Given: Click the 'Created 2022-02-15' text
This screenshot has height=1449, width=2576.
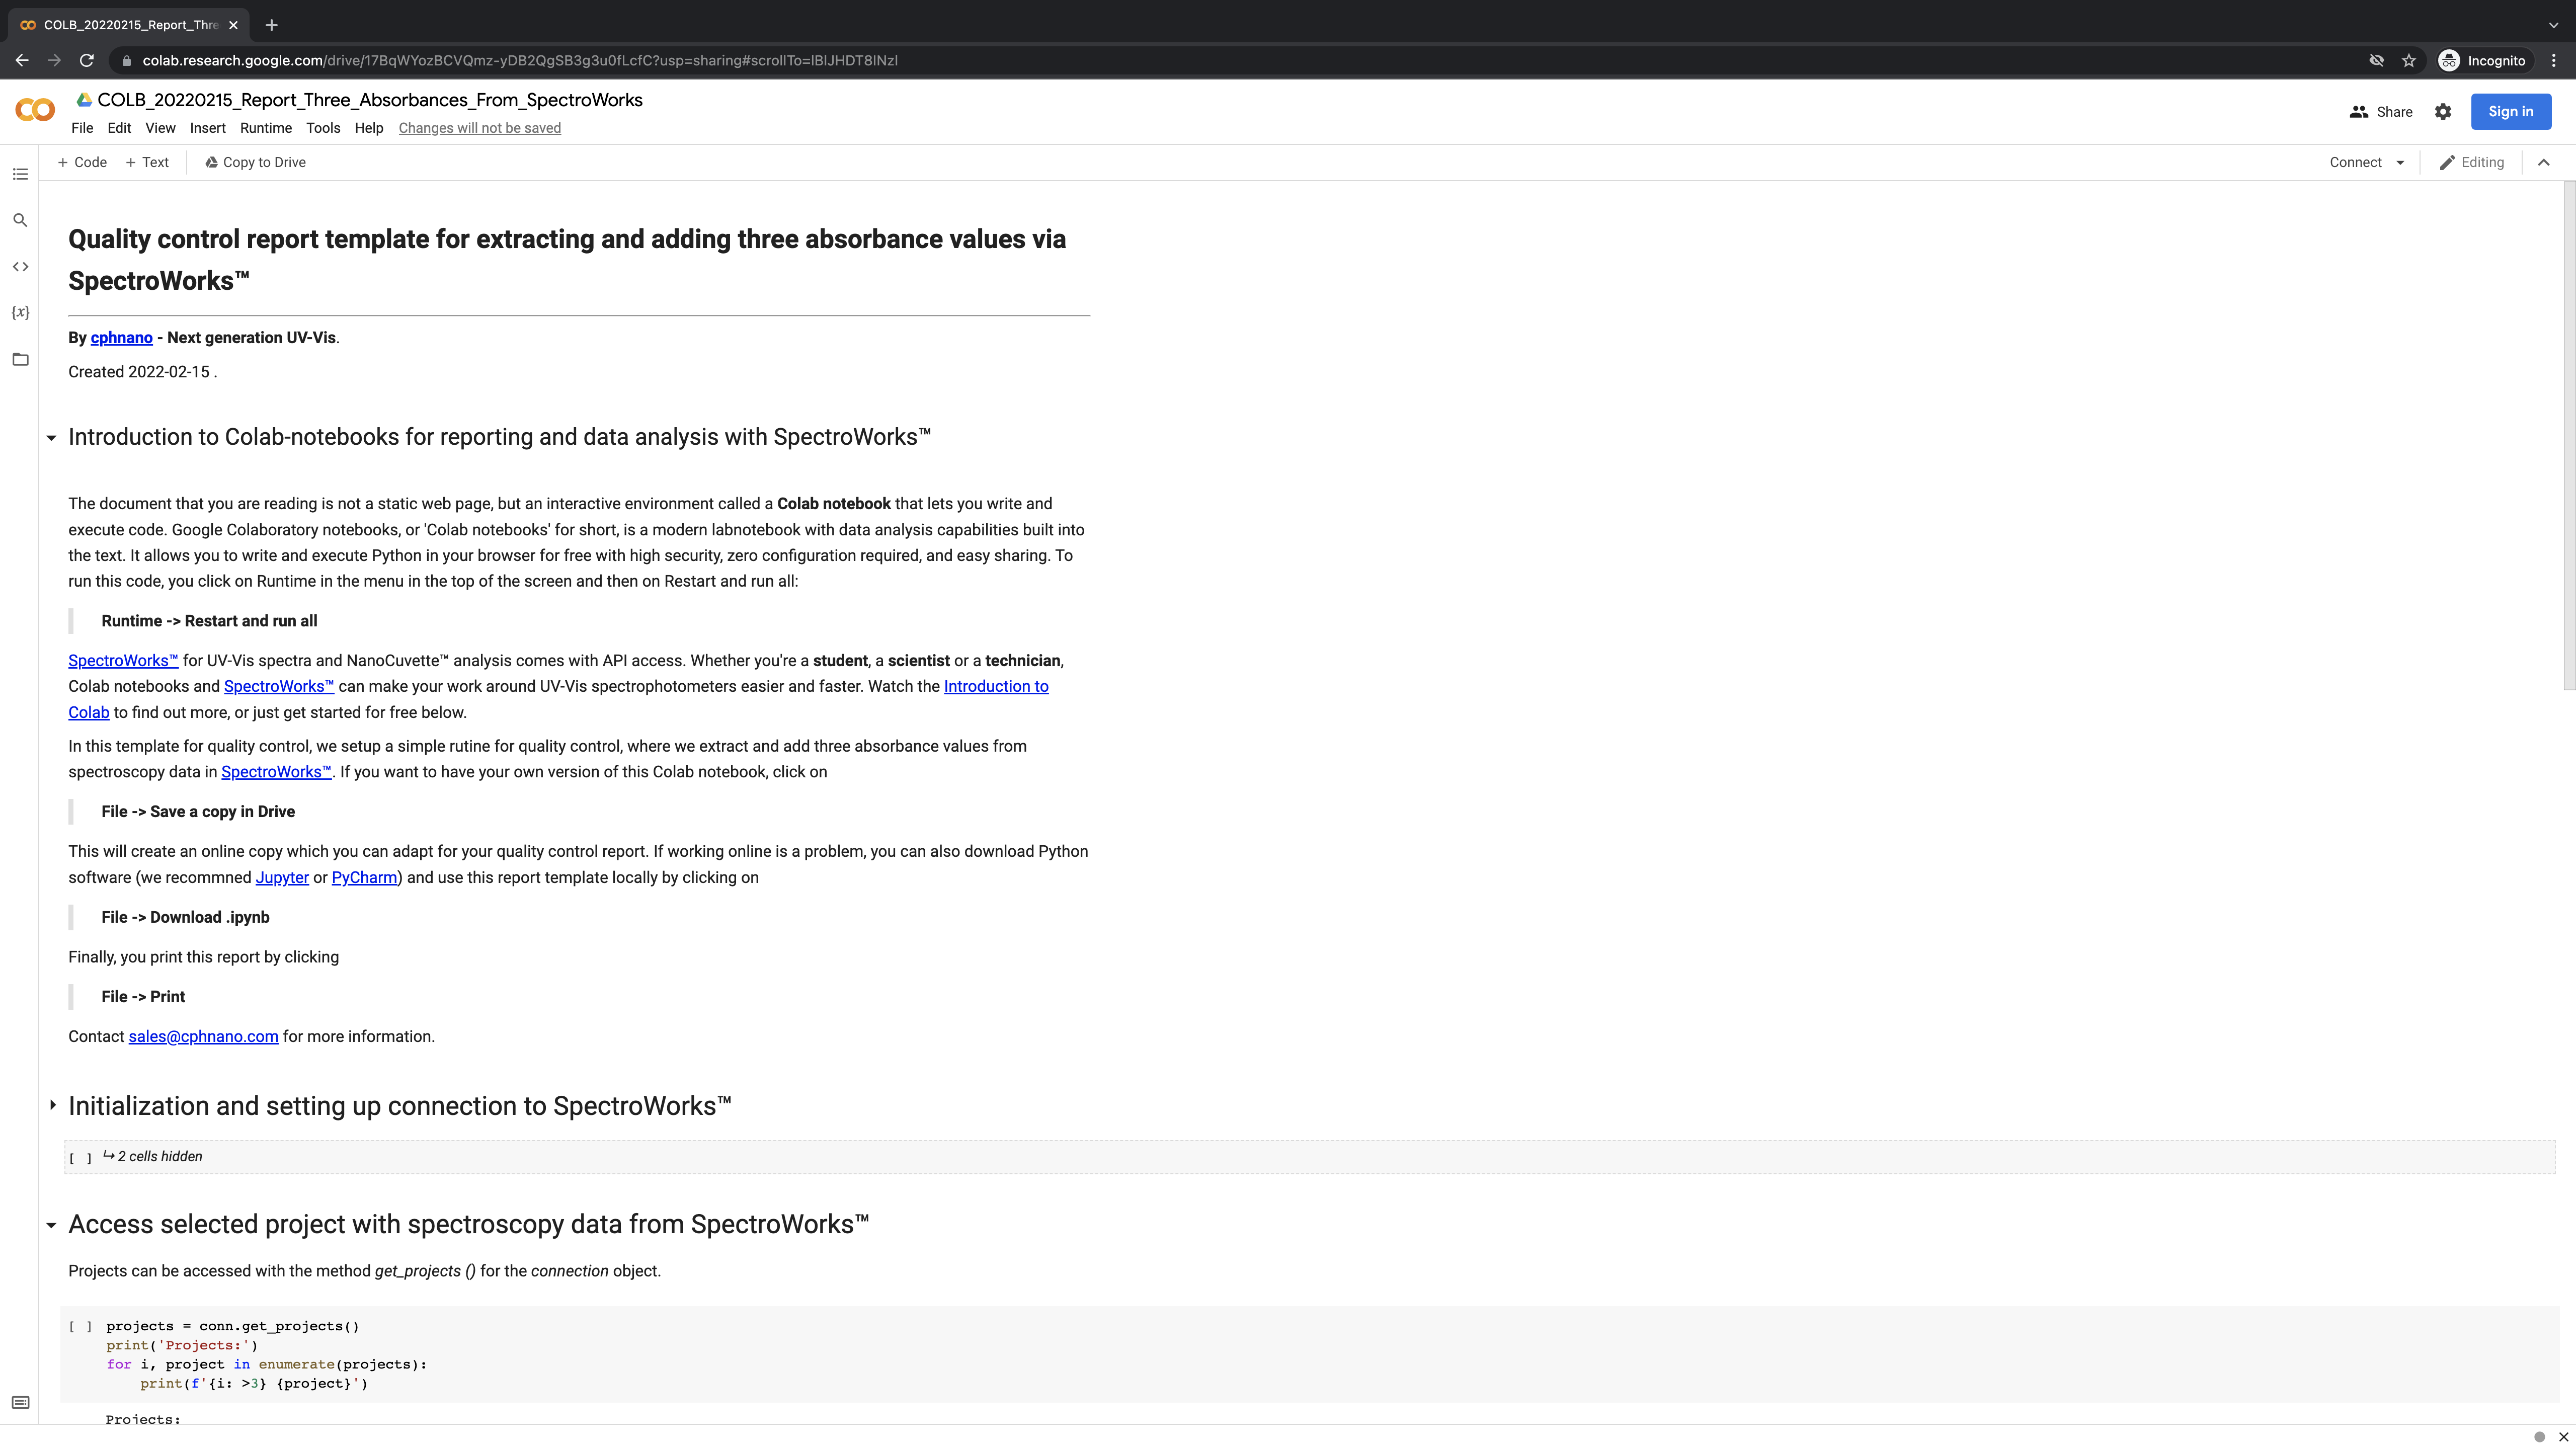Looking at the screenshot, I should point(139,372).
